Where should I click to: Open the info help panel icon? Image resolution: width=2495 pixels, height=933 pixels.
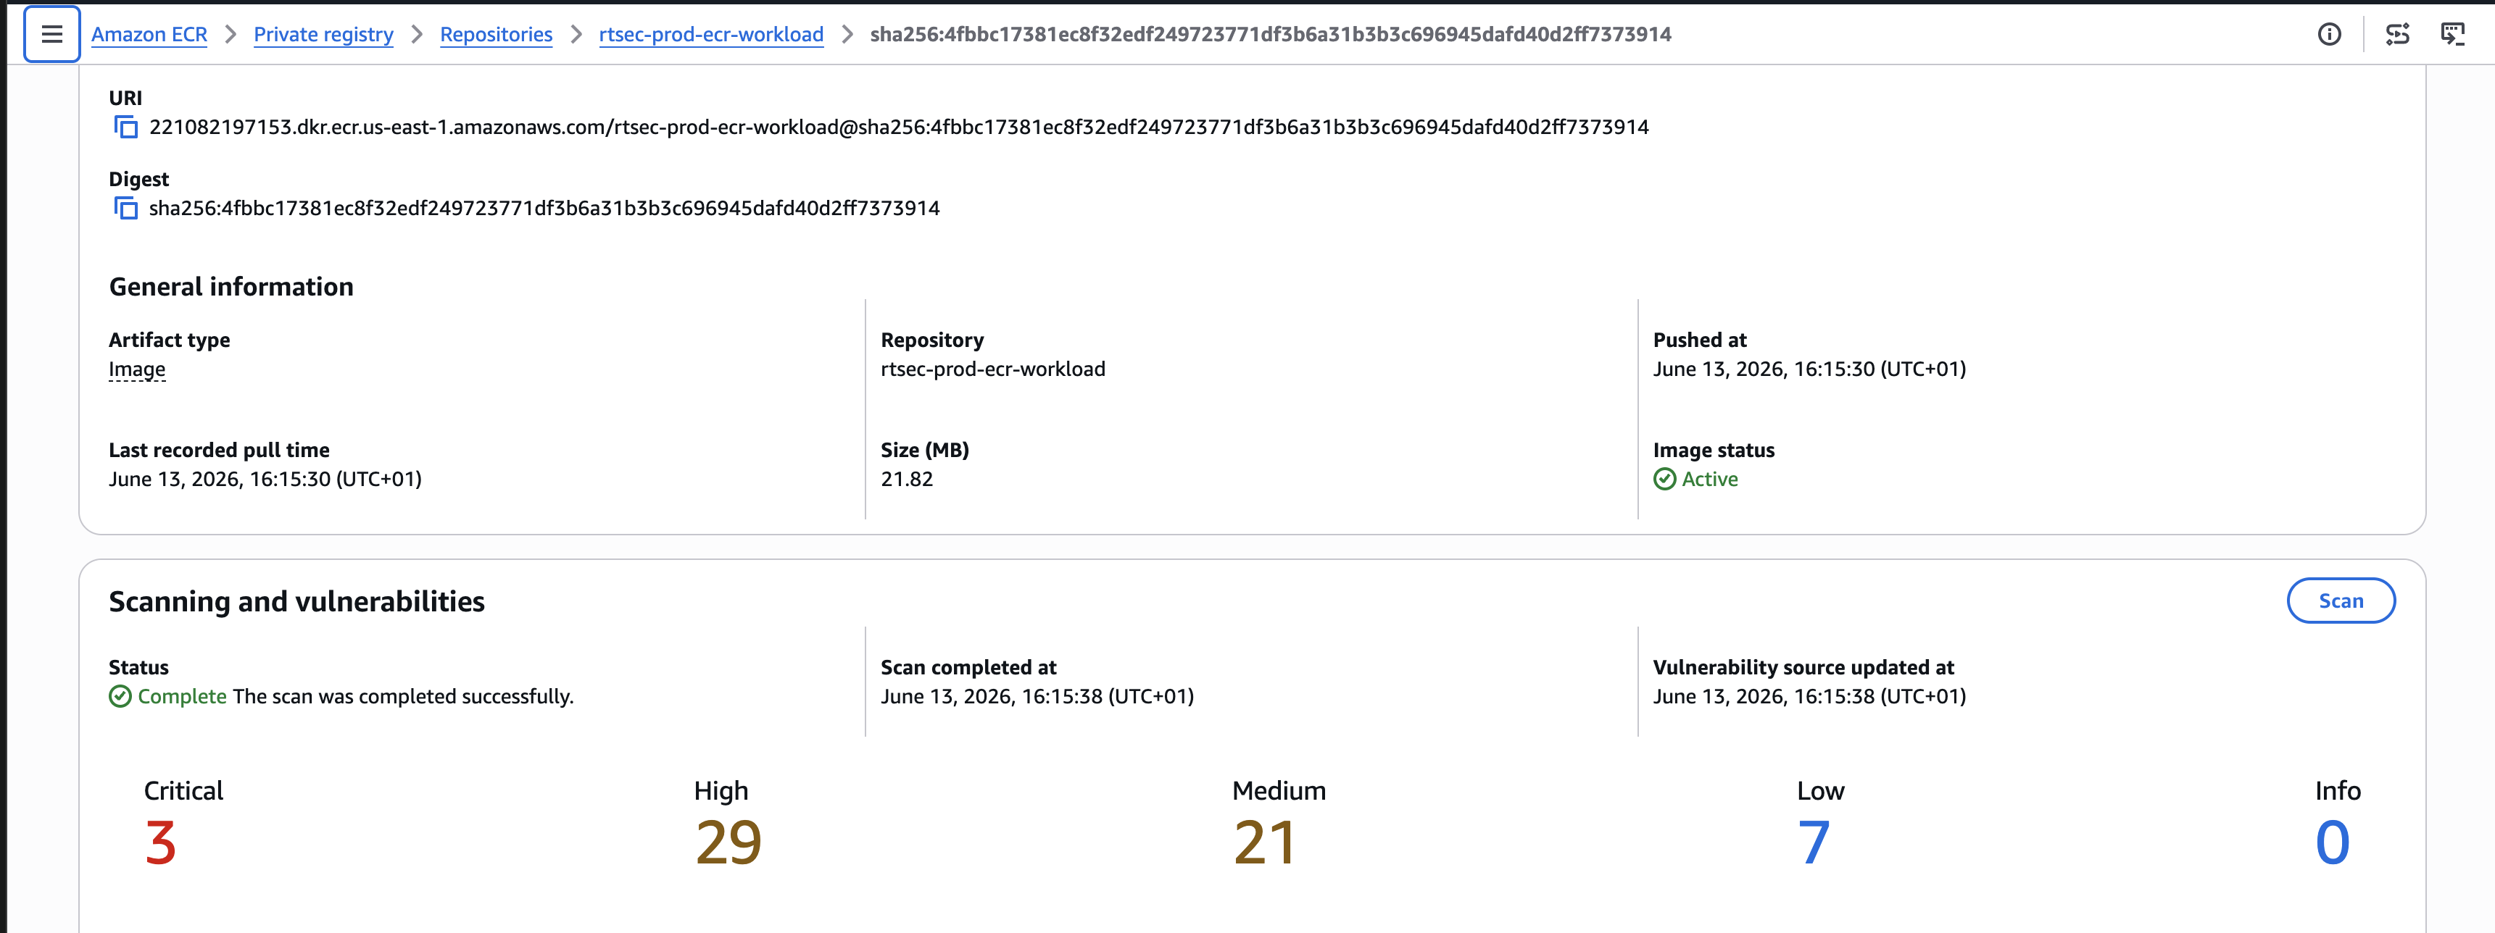pos(2330,35)
